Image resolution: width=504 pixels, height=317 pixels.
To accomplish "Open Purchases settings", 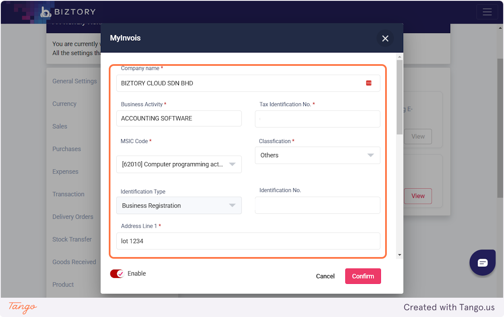I will coord(66,149).
